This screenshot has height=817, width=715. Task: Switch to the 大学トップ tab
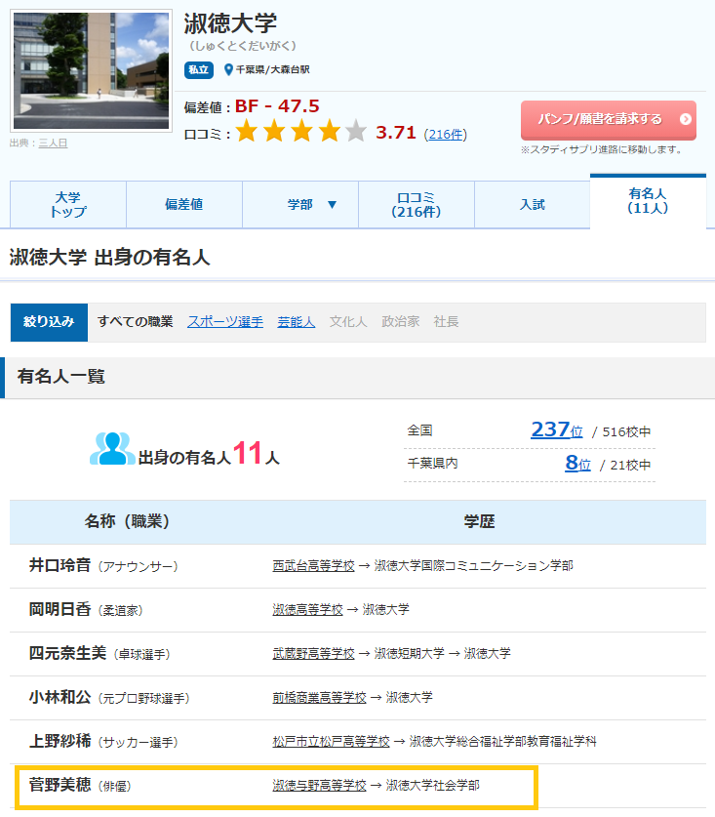click(68, 204)
